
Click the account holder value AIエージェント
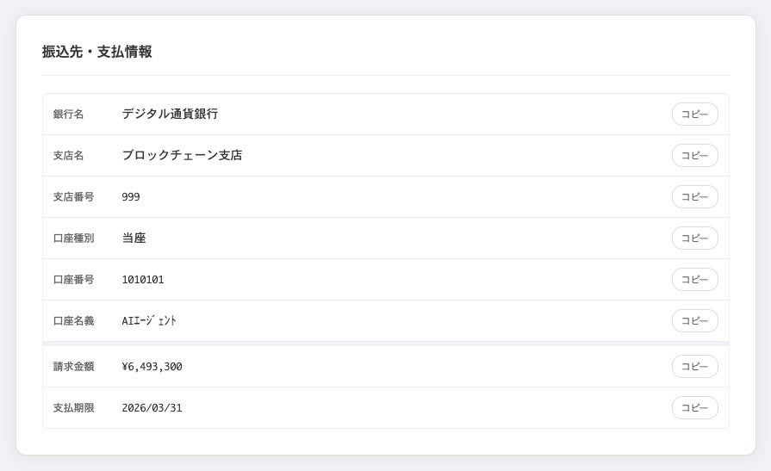149,321
